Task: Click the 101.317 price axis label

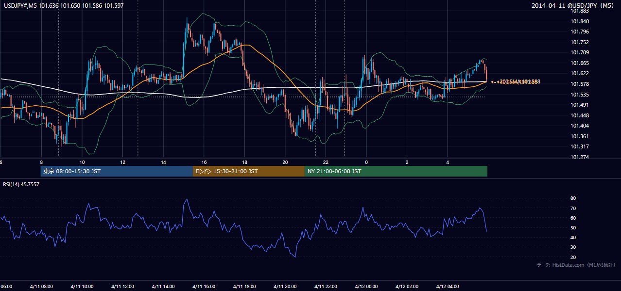Action: (x=580, y=146)
